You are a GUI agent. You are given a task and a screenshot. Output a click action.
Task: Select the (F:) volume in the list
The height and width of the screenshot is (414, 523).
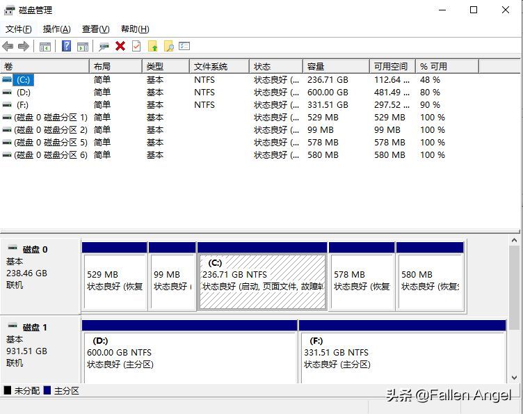click(x=22, y=105)
